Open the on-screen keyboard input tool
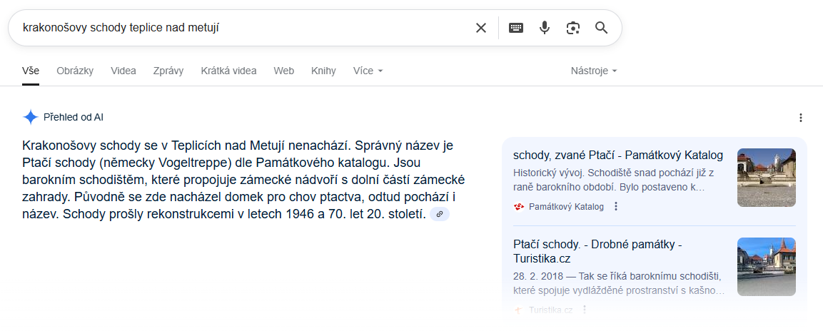This screenshot has height=331, width=823. pyautogui.click(x=516, y=28)
